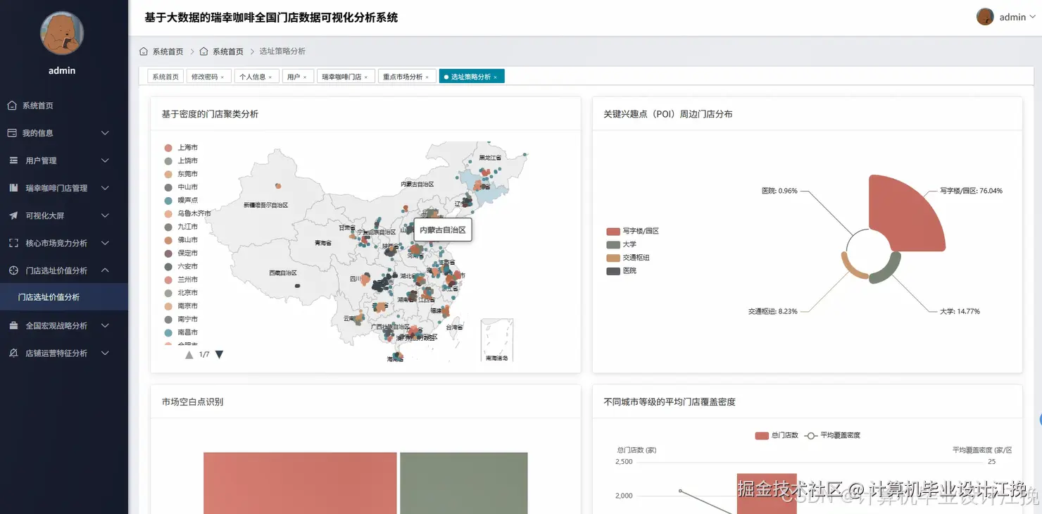
Task: Expand the 瑞幸咖啡门店管理 menu chevron
Action: pyautogui.click(x=105, y=188)
